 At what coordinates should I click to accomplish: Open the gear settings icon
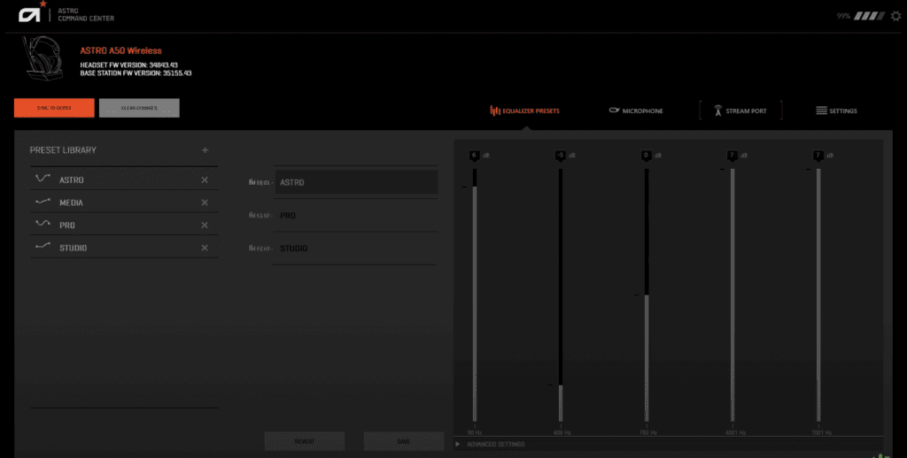coord(895,16)
